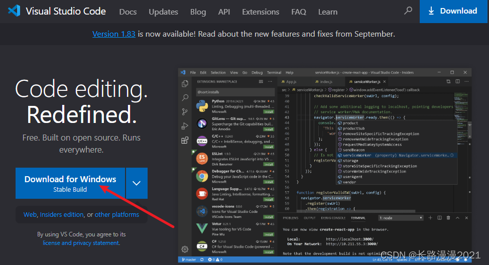Image resolution: width=489 pixels, height=265 pixels.
Task: Open the Run and Debug activity icon
Action: [185, 126]
